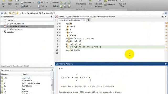Click the Go To icon
Image resolution: width=168 pixels, height=94 pixels.
[x=39, y=2]
